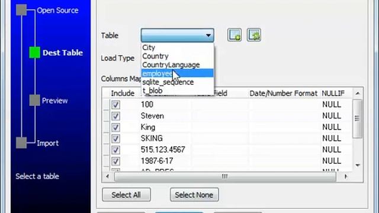Image resolution: width=379 pixels, height=213 pixels.
Task: Select sqlite_sequence from the list
Action: pos(177,82)
